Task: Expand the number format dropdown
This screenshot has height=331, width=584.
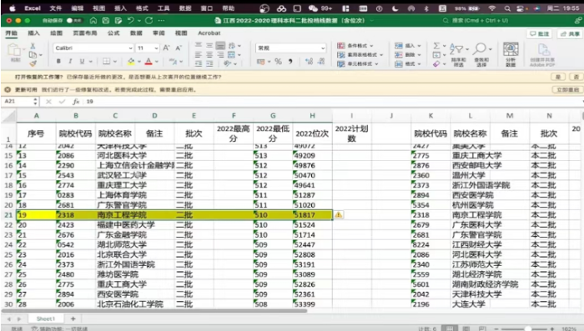Action: tap(323, 48)
